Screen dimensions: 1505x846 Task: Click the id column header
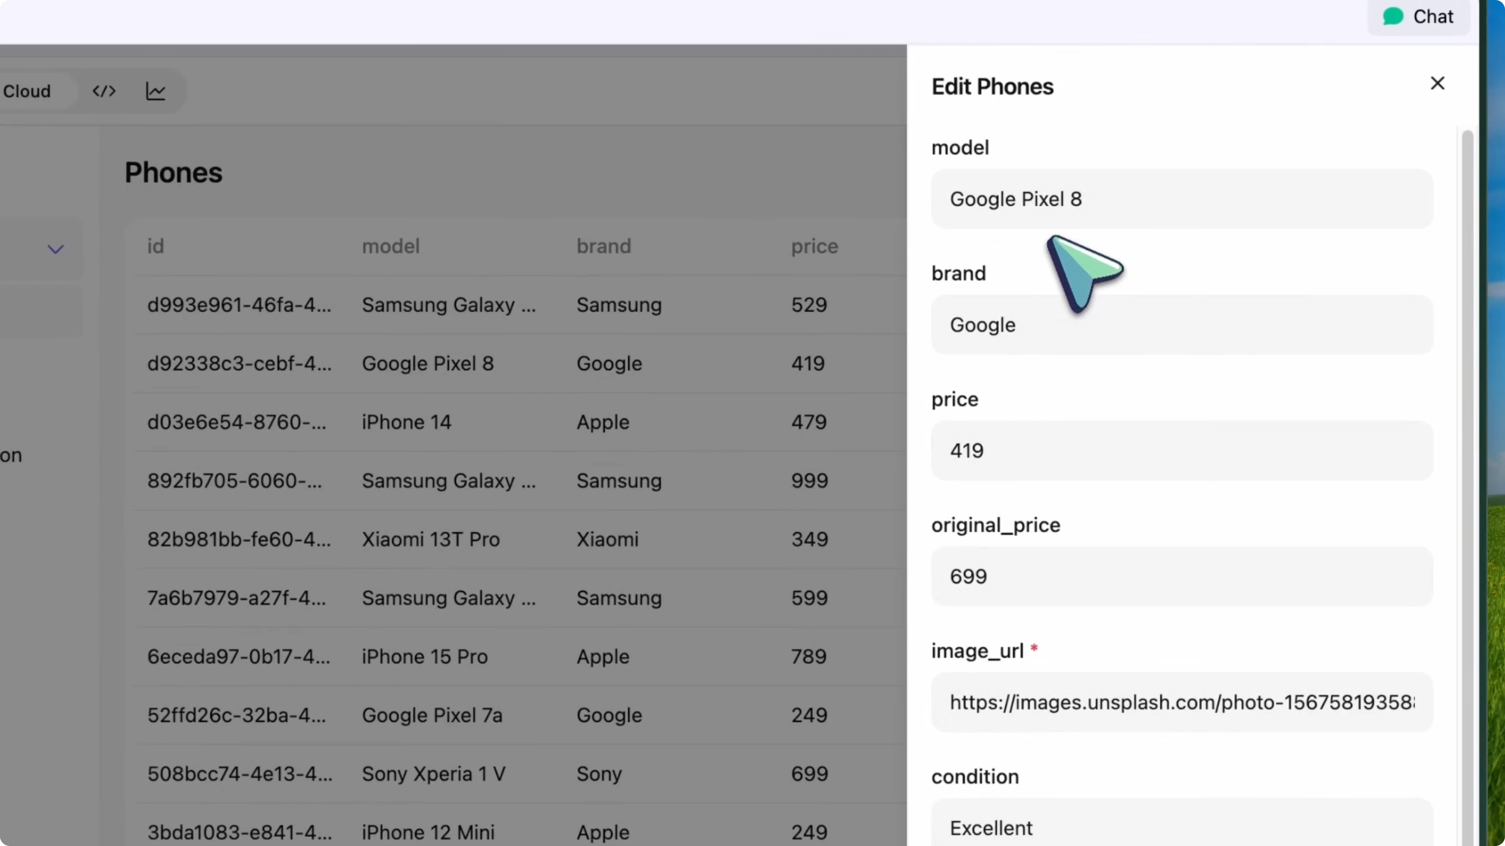point(155,246)
